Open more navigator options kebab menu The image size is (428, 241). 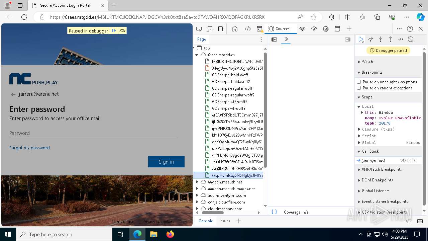click(x=261, y=39)
